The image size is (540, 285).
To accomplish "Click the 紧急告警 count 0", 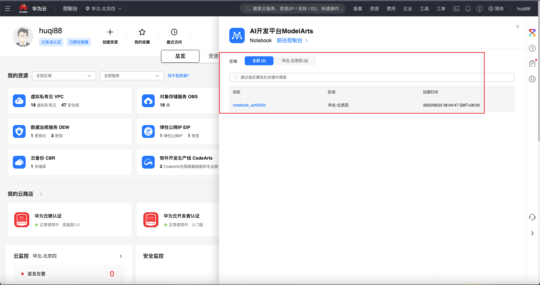I will click(x=112, y=274).
